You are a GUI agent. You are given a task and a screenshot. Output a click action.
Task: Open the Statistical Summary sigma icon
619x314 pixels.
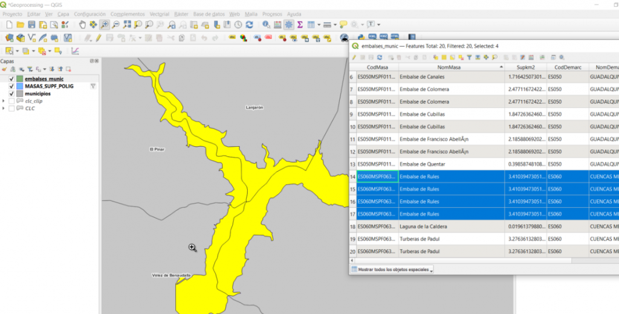[299, 25]
